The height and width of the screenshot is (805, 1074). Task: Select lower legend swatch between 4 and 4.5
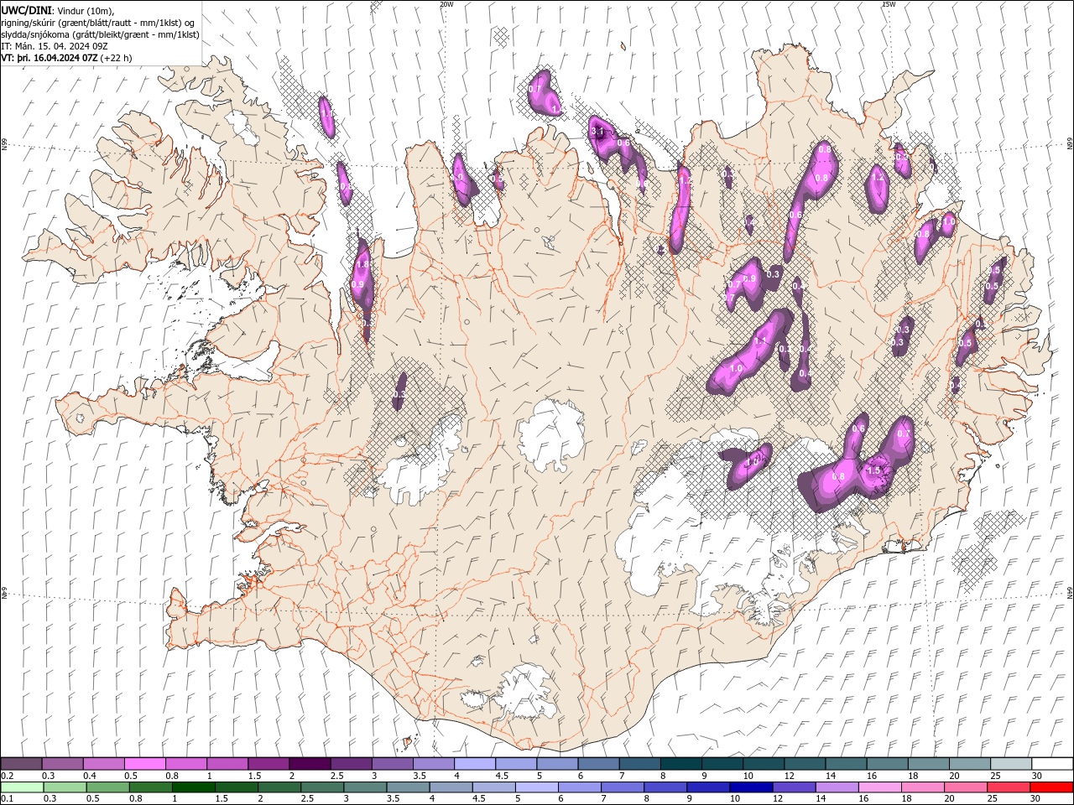point(451,787)
